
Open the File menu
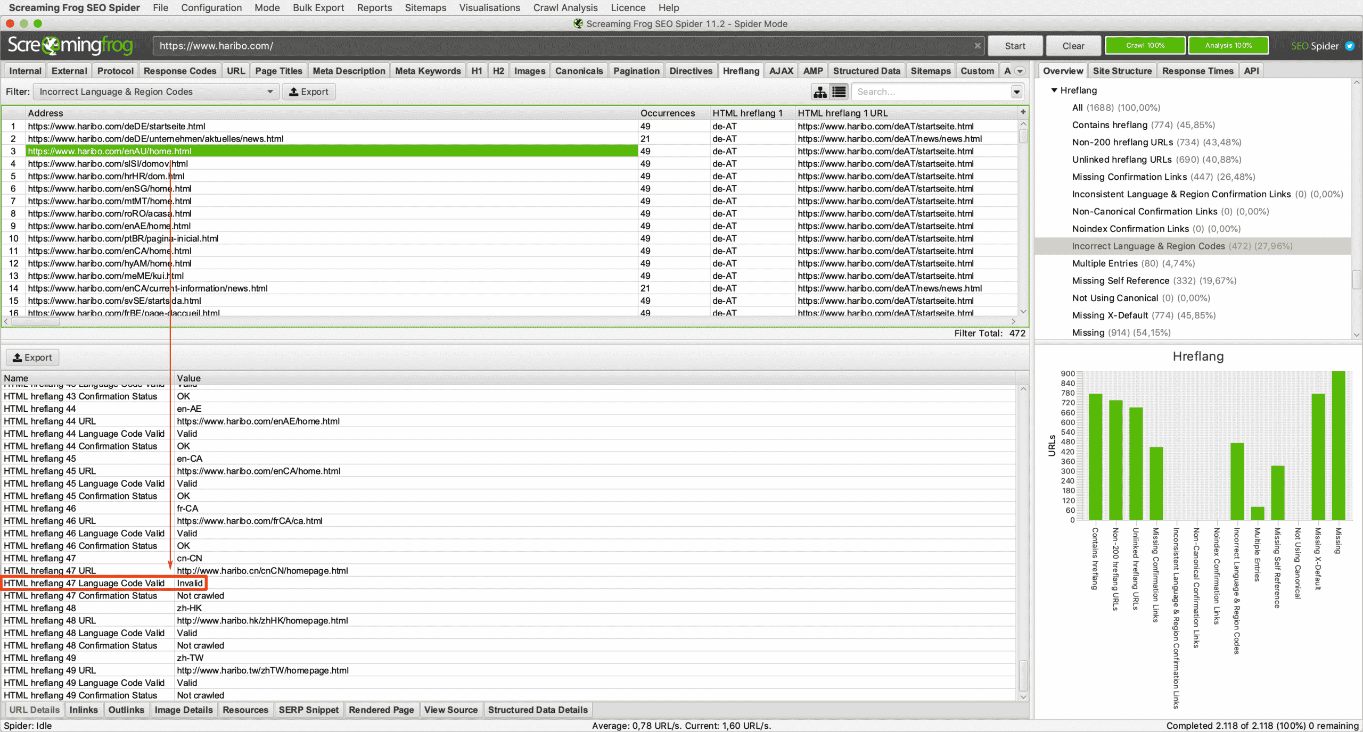pyautogui.click(x=160, y=7)
